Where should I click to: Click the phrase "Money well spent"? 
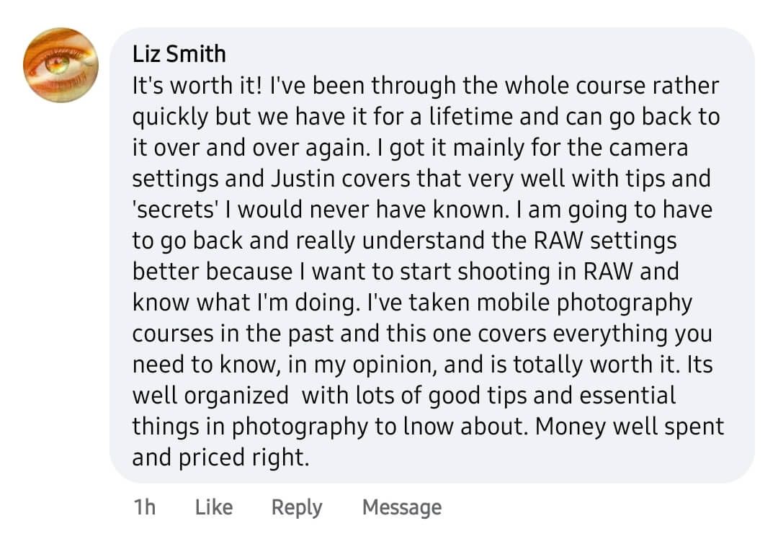[x=630, y=427]
